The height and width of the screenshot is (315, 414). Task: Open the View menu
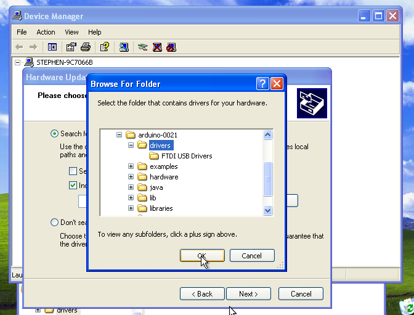(x=71, y=32)
